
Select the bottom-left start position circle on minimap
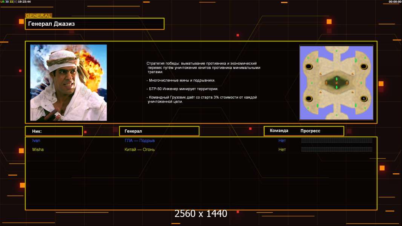309,99
